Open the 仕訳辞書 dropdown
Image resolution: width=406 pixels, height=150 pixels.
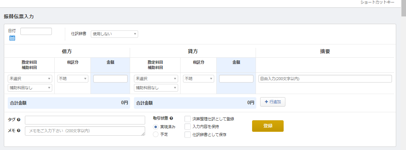click(114, 34)
